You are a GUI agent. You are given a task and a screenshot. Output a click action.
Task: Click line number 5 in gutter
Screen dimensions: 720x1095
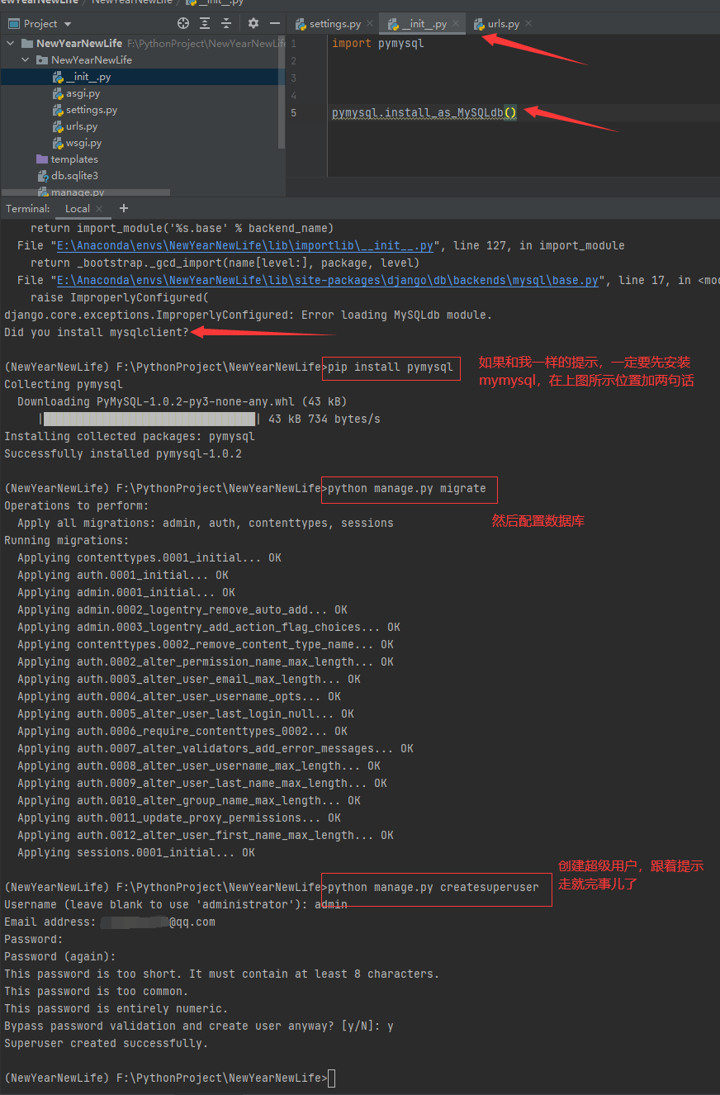click(x=293, y=112)
